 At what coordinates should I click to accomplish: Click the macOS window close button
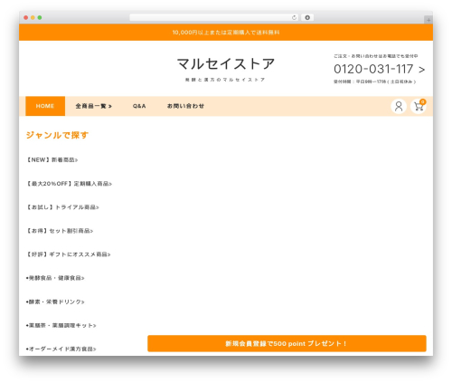click(x=26, y=18)
